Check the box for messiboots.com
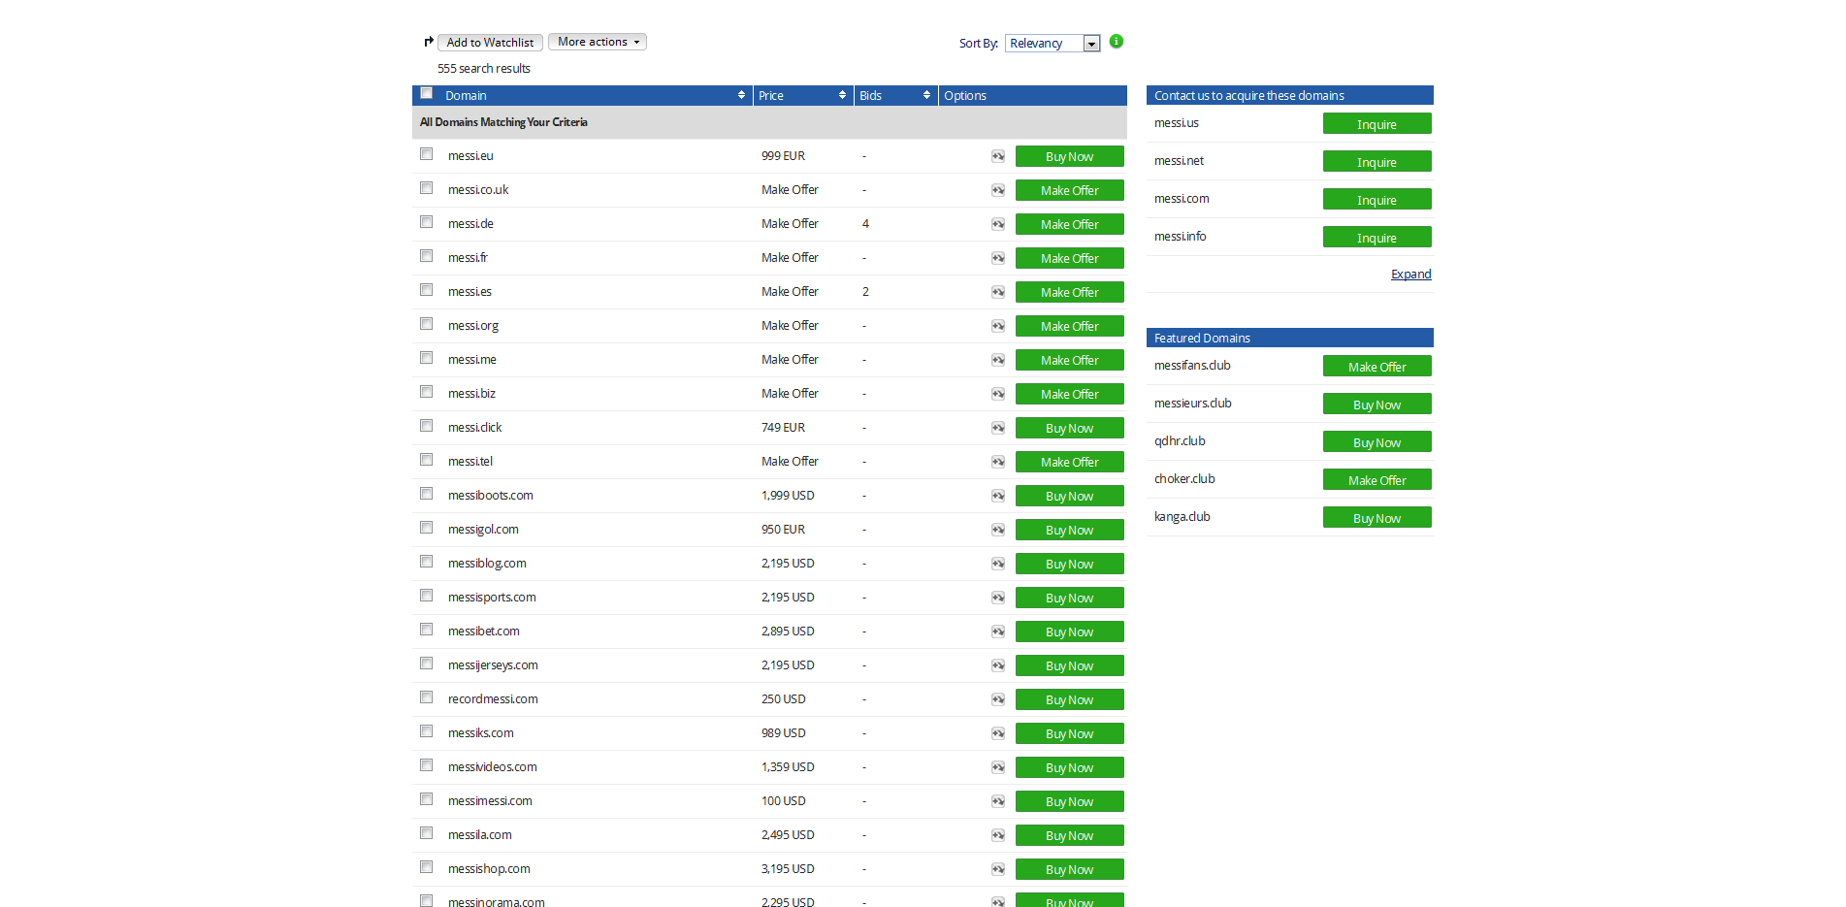 426,494
